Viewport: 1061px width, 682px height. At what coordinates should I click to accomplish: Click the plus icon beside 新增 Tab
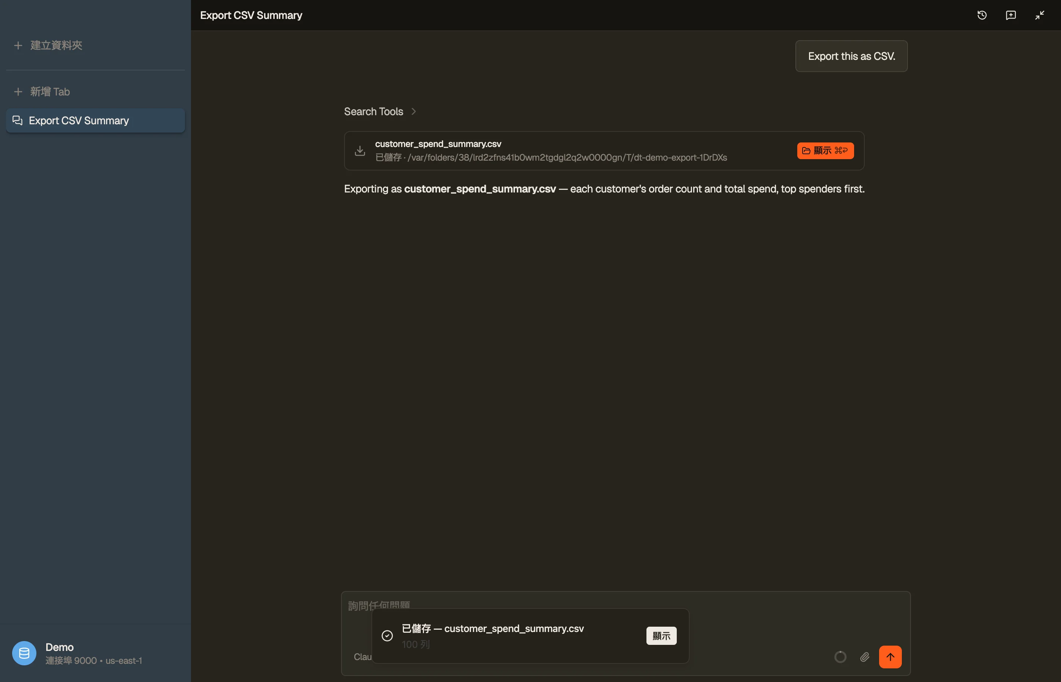18,92
